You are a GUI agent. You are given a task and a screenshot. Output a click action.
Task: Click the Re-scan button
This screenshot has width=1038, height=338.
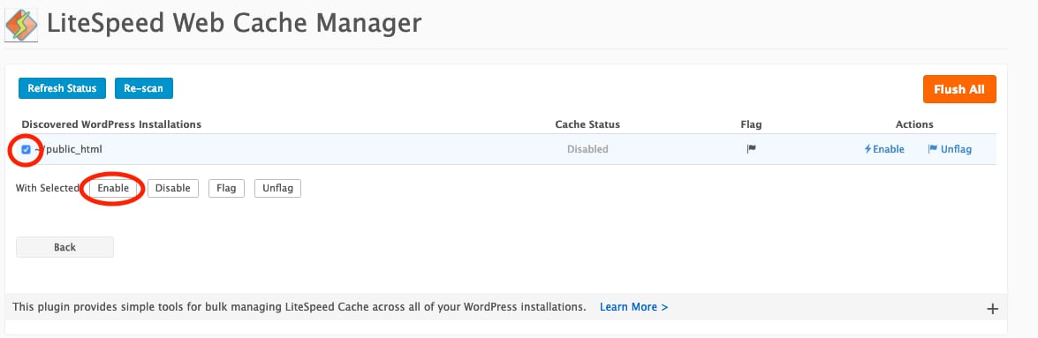144,88
